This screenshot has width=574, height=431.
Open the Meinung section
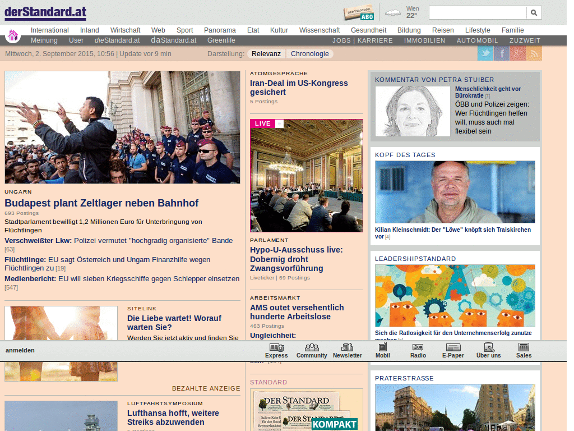pos(44,40)
